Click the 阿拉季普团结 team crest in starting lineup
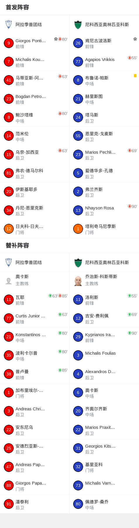The width and height of the screenshot is (139, 528). click(9, 25)
